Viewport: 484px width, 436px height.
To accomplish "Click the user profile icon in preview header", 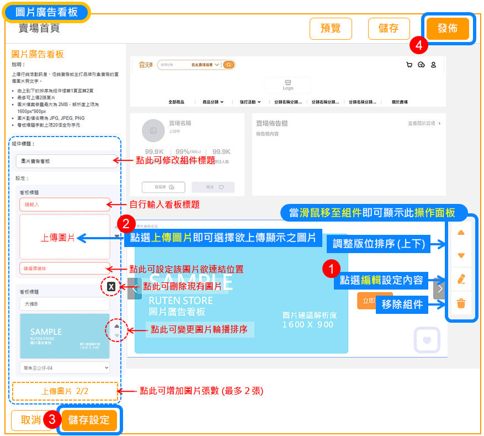I will tap(433, 65).
